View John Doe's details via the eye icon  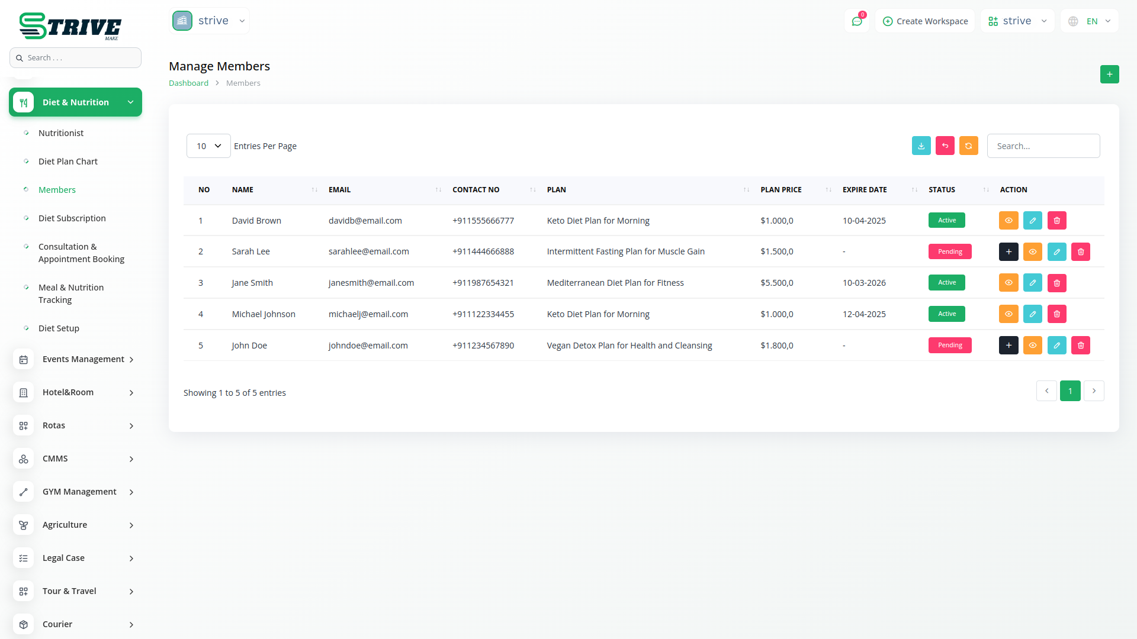pos(1032,346)
